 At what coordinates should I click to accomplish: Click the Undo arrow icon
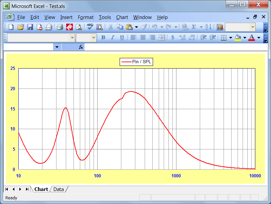(154, 27)
